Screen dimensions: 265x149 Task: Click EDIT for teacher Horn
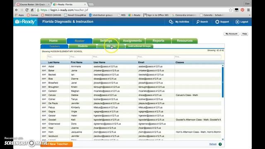coord(44,132)
